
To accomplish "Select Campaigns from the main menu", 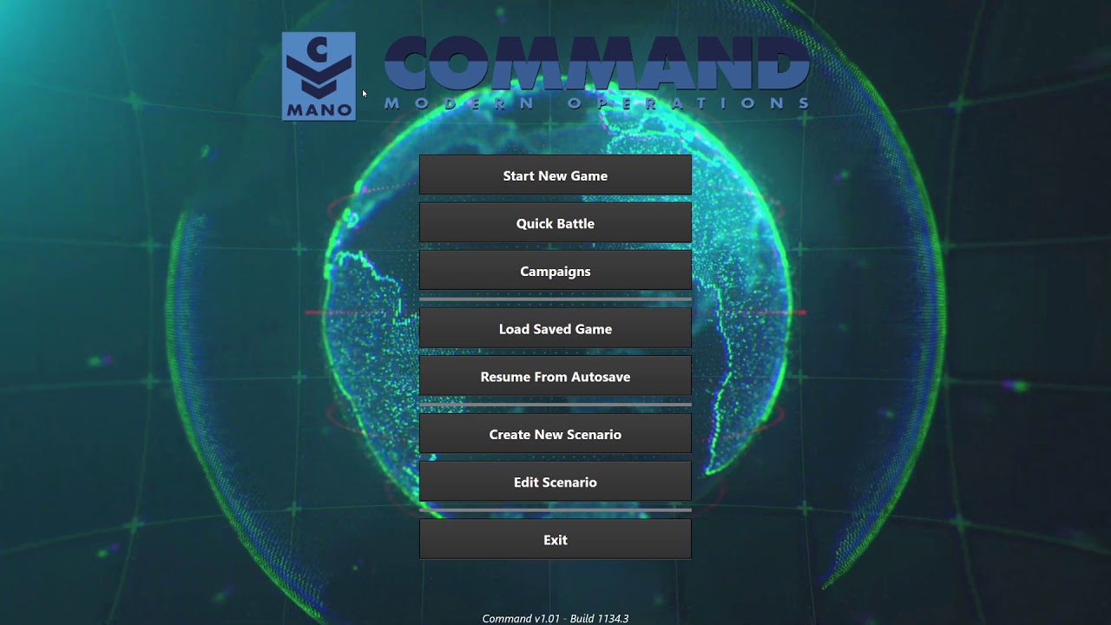I will (x=555, y=271).
